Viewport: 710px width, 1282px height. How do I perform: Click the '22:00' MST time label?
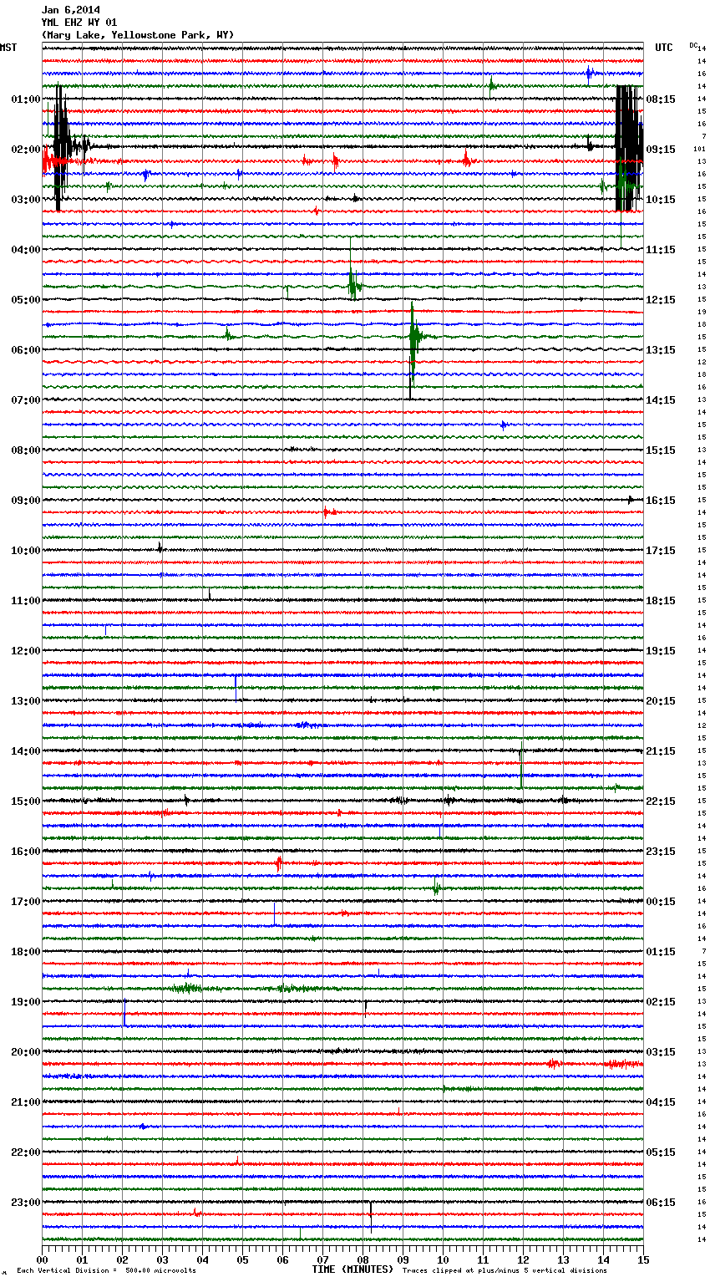pyautogui.click(x=25, y=1152)
